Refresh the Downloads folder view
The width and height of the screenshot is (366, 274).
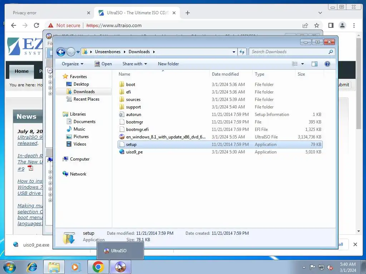[x=242, y=52]
